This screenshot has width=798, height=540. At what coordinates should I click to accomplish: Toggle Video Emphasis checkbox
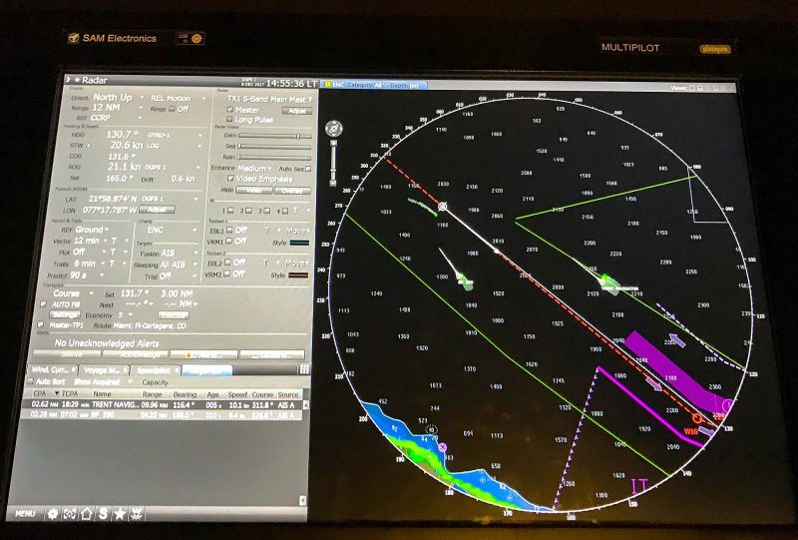(x=230, y=179)
